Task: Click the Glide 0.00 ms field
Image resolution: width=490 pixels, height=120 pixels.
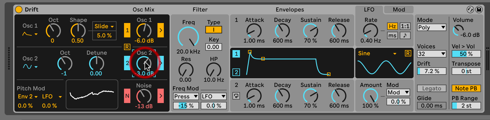Action: (432, 106)
